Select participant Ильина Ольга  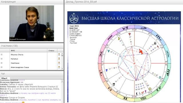point(17,55)
